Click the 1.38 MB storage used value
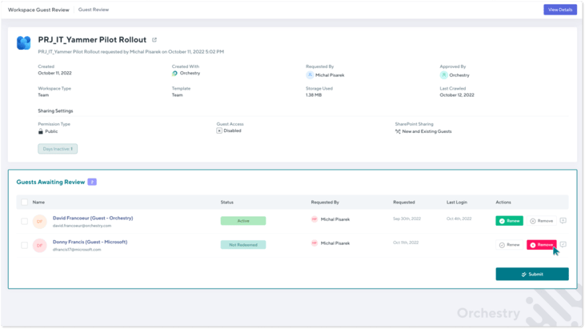This screenshot has width=585, height=329. [x=314, y=95]
